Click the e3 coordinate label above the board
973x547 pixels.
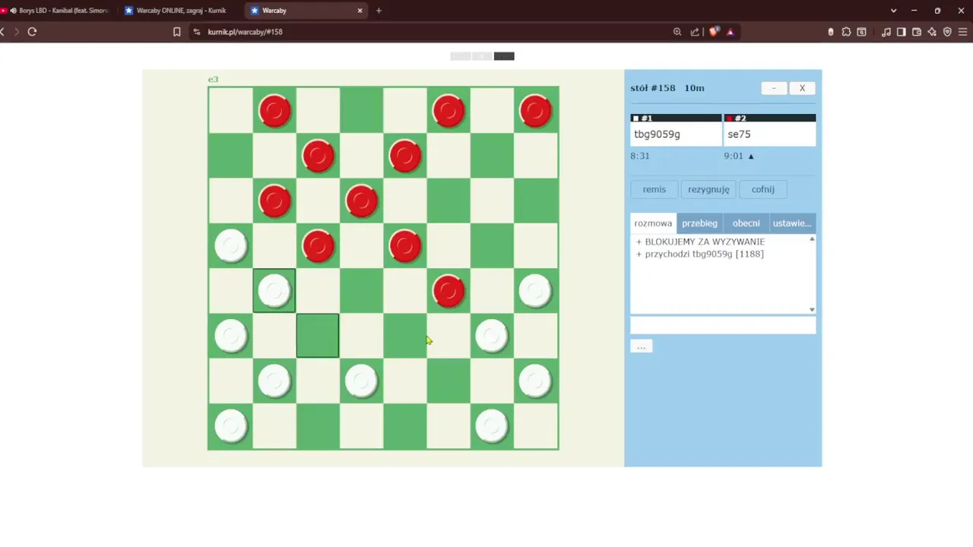point(213,79)
